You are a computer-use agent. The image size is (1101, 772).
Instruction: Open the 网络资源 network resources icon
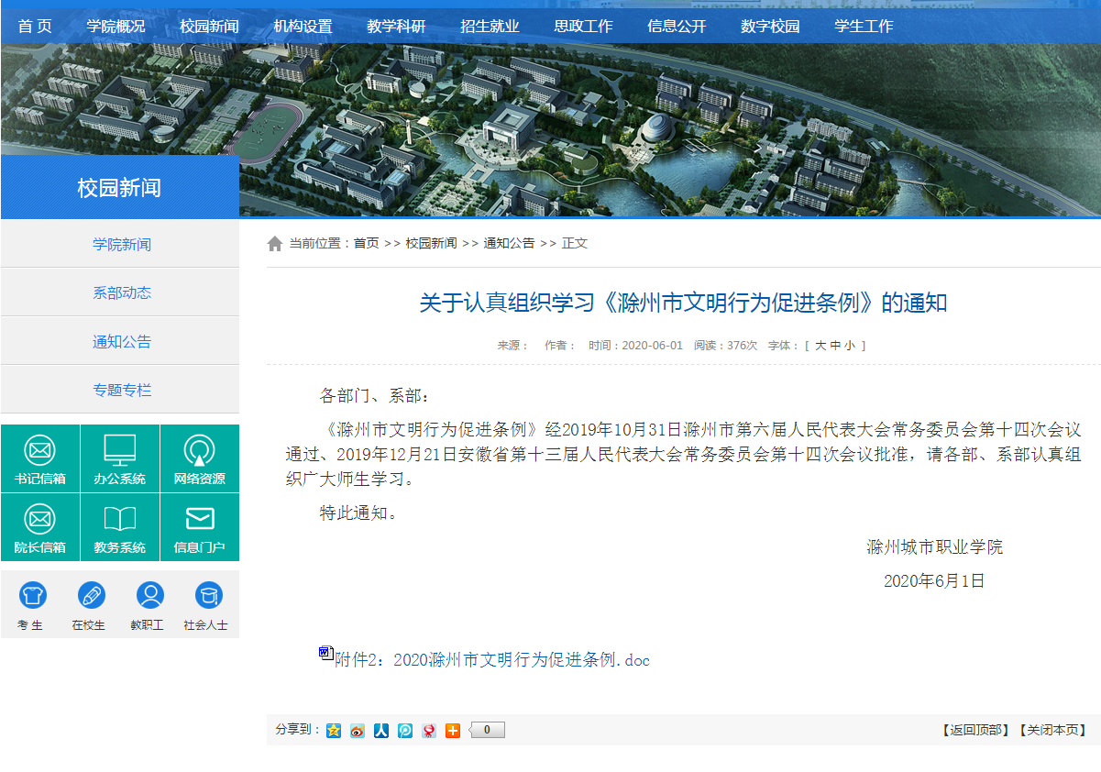click(x=199, y=458)
